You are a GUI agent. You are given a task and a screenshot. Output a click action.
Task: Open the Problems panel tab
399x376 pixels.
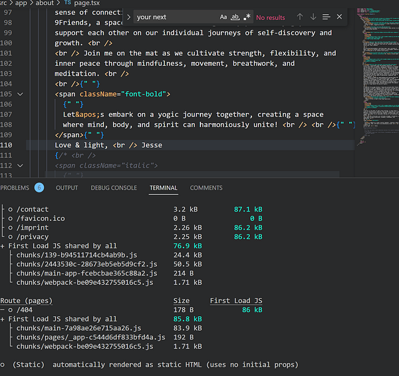tap(15, 188)
